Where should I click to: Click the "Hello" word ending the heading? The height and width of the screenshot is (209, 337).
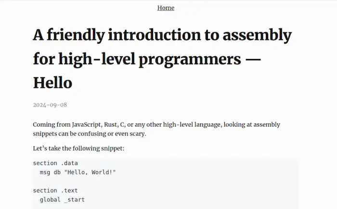point(52,83)
